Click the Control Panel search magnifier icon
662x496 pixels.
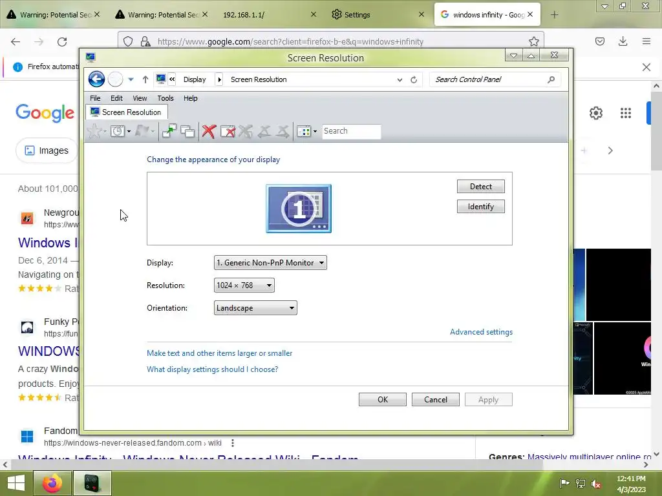551,79
